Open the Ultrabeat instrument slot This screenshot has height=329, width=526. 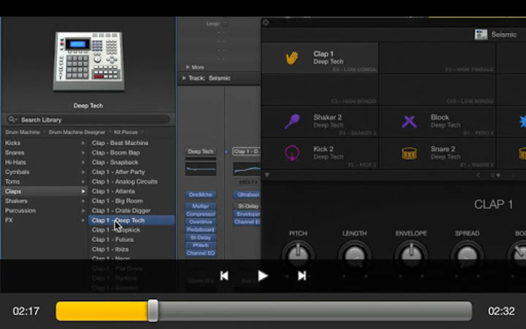pos(247,194)
